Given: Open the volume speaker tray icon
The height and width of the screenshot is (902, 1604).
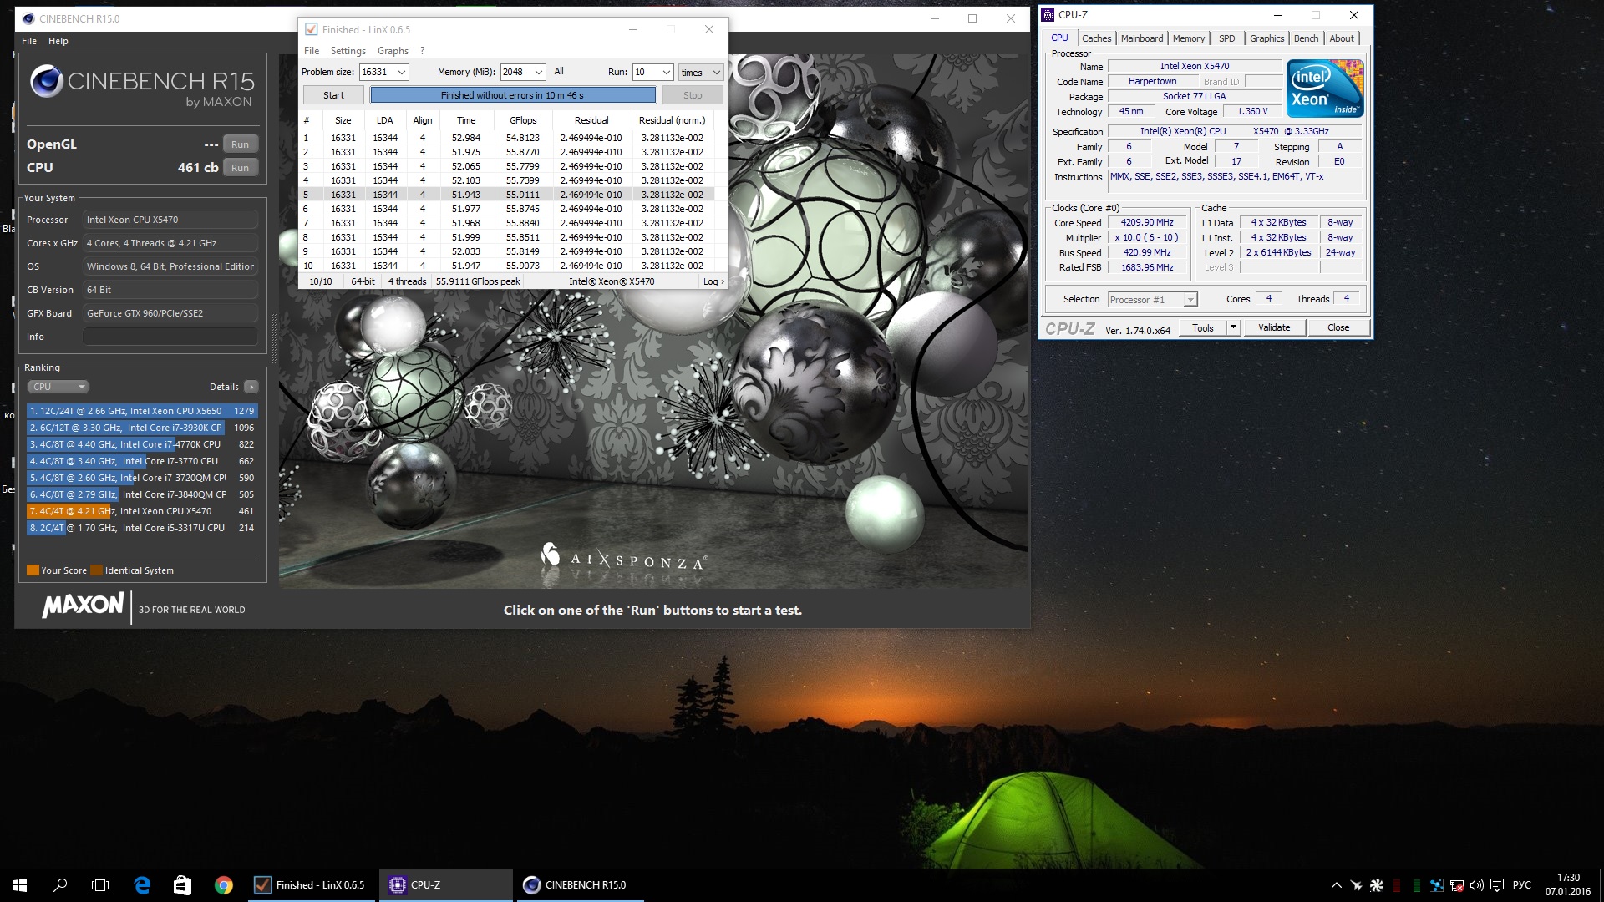Looking at the screenshot, I should click(x=1476, y=885).
